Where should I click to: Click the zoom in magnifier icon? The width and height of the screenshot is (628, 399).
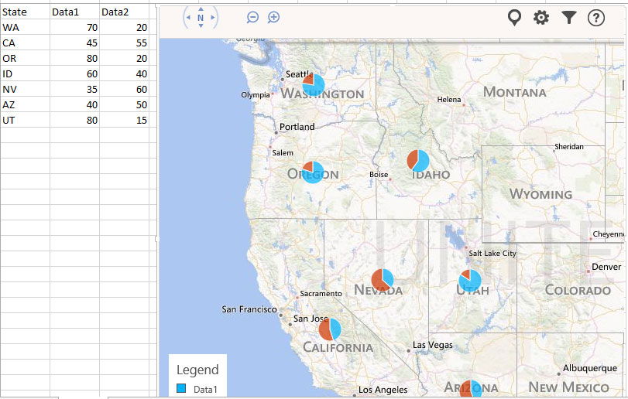pyautogui.click(x=273, y=17)
